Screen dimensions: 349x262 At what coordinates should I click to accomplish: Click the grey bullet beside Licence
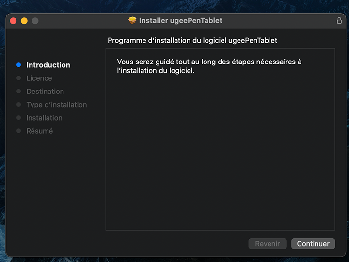19,78
